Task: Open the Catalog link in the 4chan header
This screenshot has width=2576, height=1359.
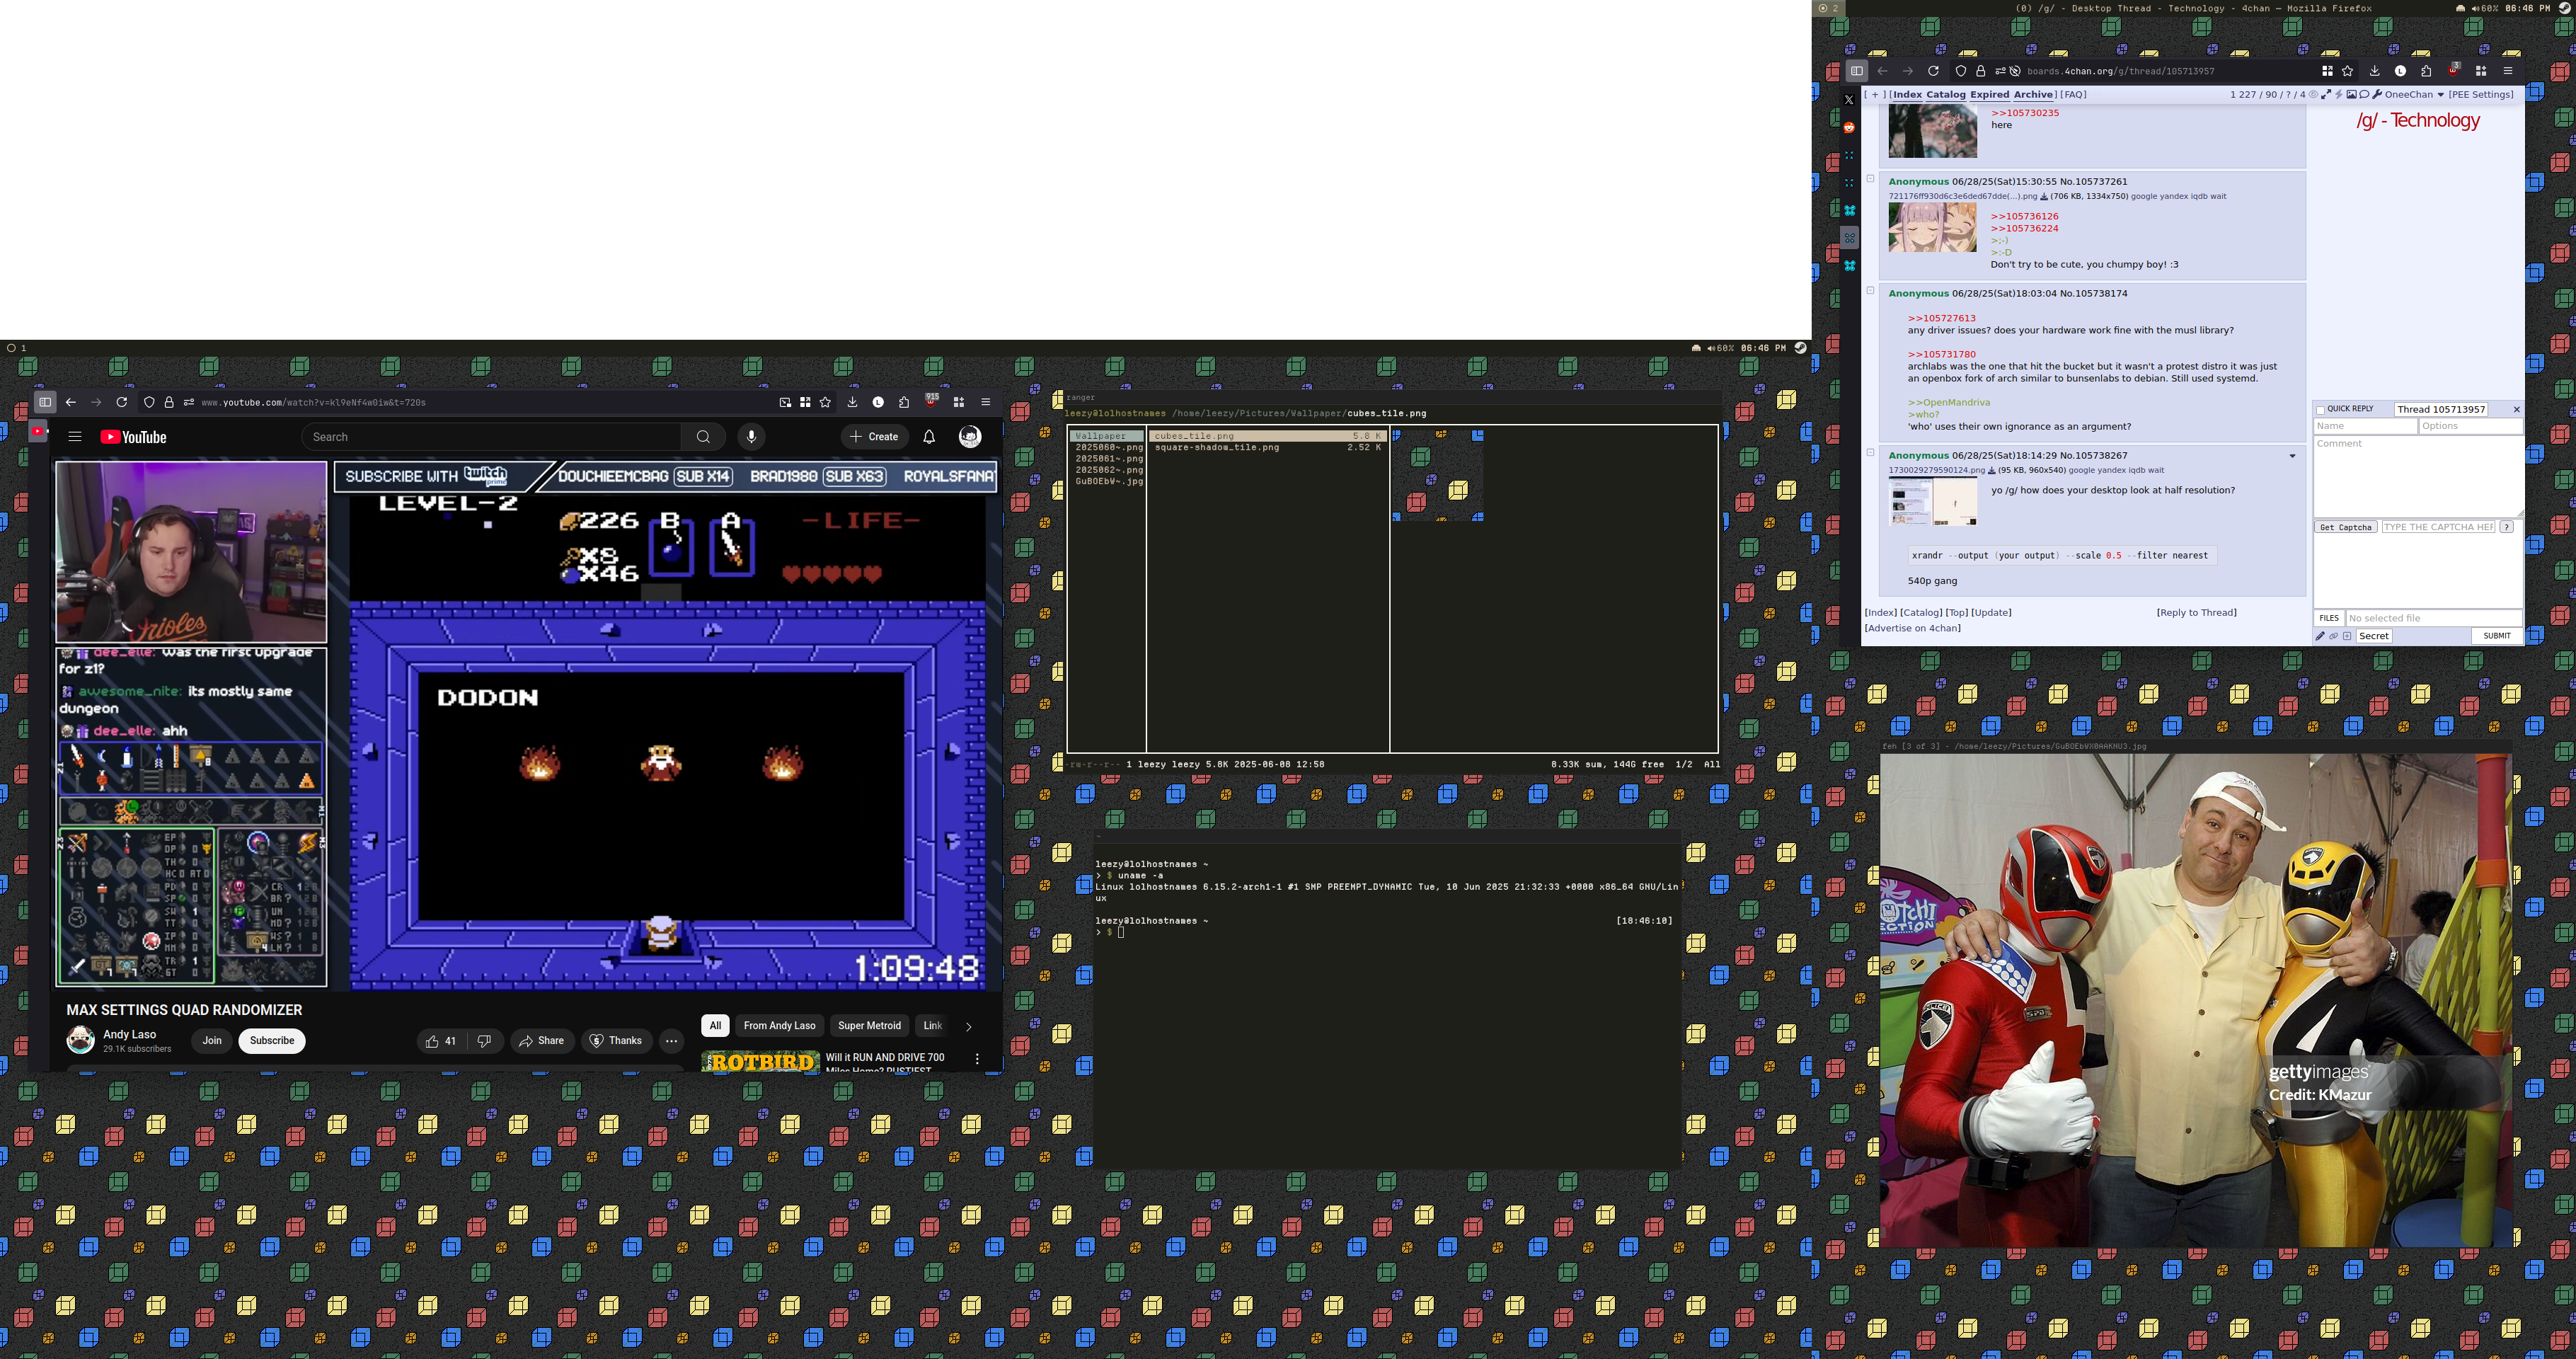Action: [1946, 95]
